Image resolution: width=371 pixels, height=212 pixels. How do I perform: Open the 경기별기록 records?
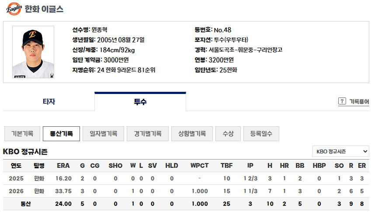[x=148, y=134]
